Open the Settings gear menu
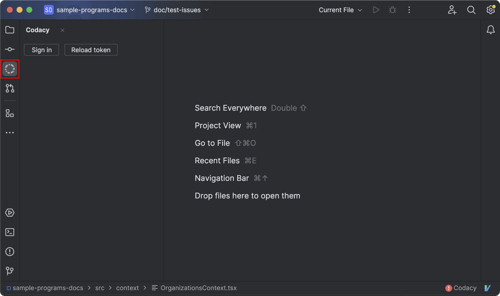Viewport: 500px width, 296px height. 490,9
